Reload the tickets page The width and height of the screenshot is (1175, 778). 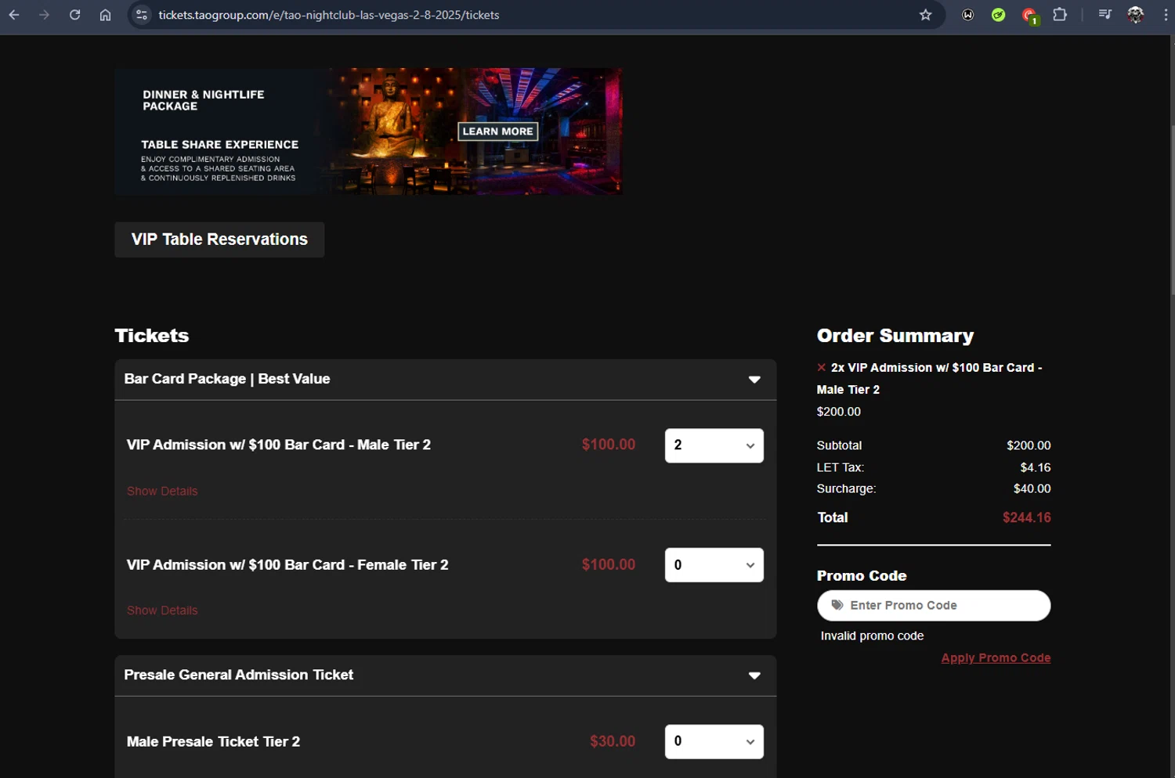[74, 15]
